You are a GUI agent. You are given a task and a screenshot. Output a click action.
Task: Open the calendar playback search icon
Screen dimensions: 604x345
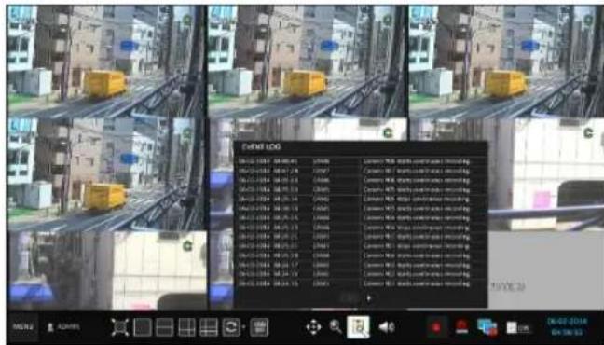click(259, 327)
